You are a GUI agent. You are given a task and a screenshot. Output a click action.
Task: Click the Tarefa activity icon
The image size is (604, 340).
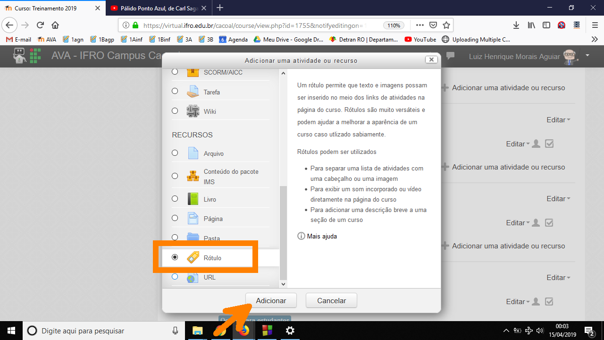193,92
